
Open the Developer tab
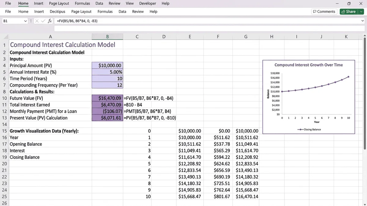pyautogui.click(x=147, y=3)
